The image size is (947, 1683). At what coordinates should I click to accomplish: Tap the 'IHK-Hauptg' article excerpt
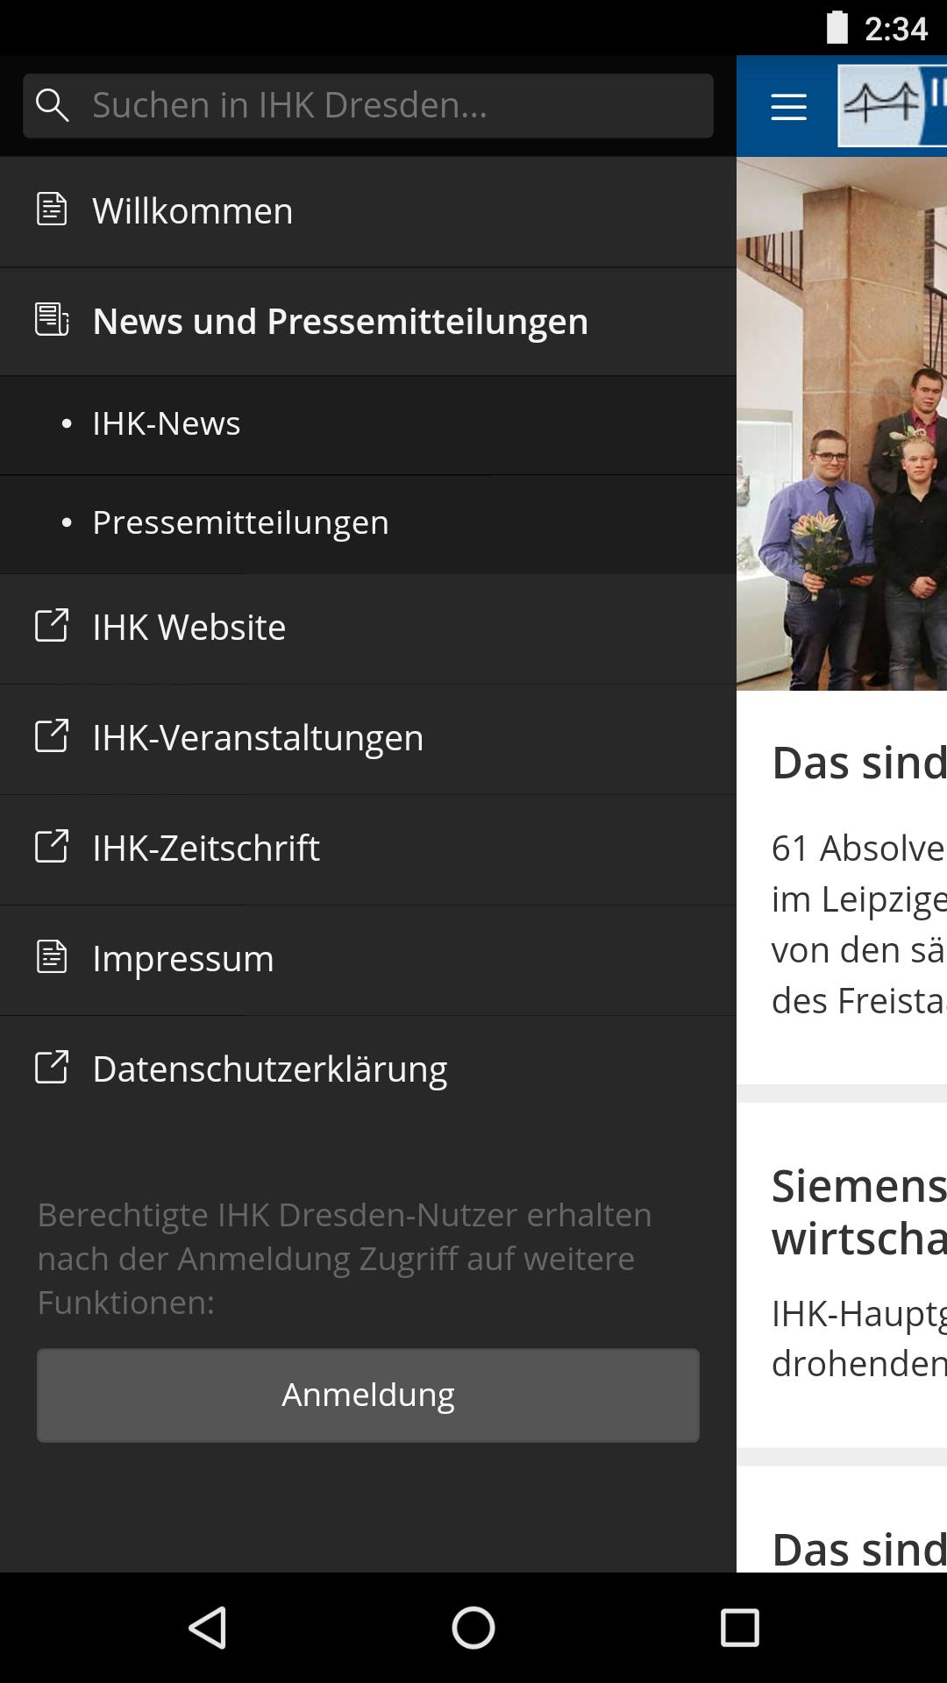pos(859,1339)
